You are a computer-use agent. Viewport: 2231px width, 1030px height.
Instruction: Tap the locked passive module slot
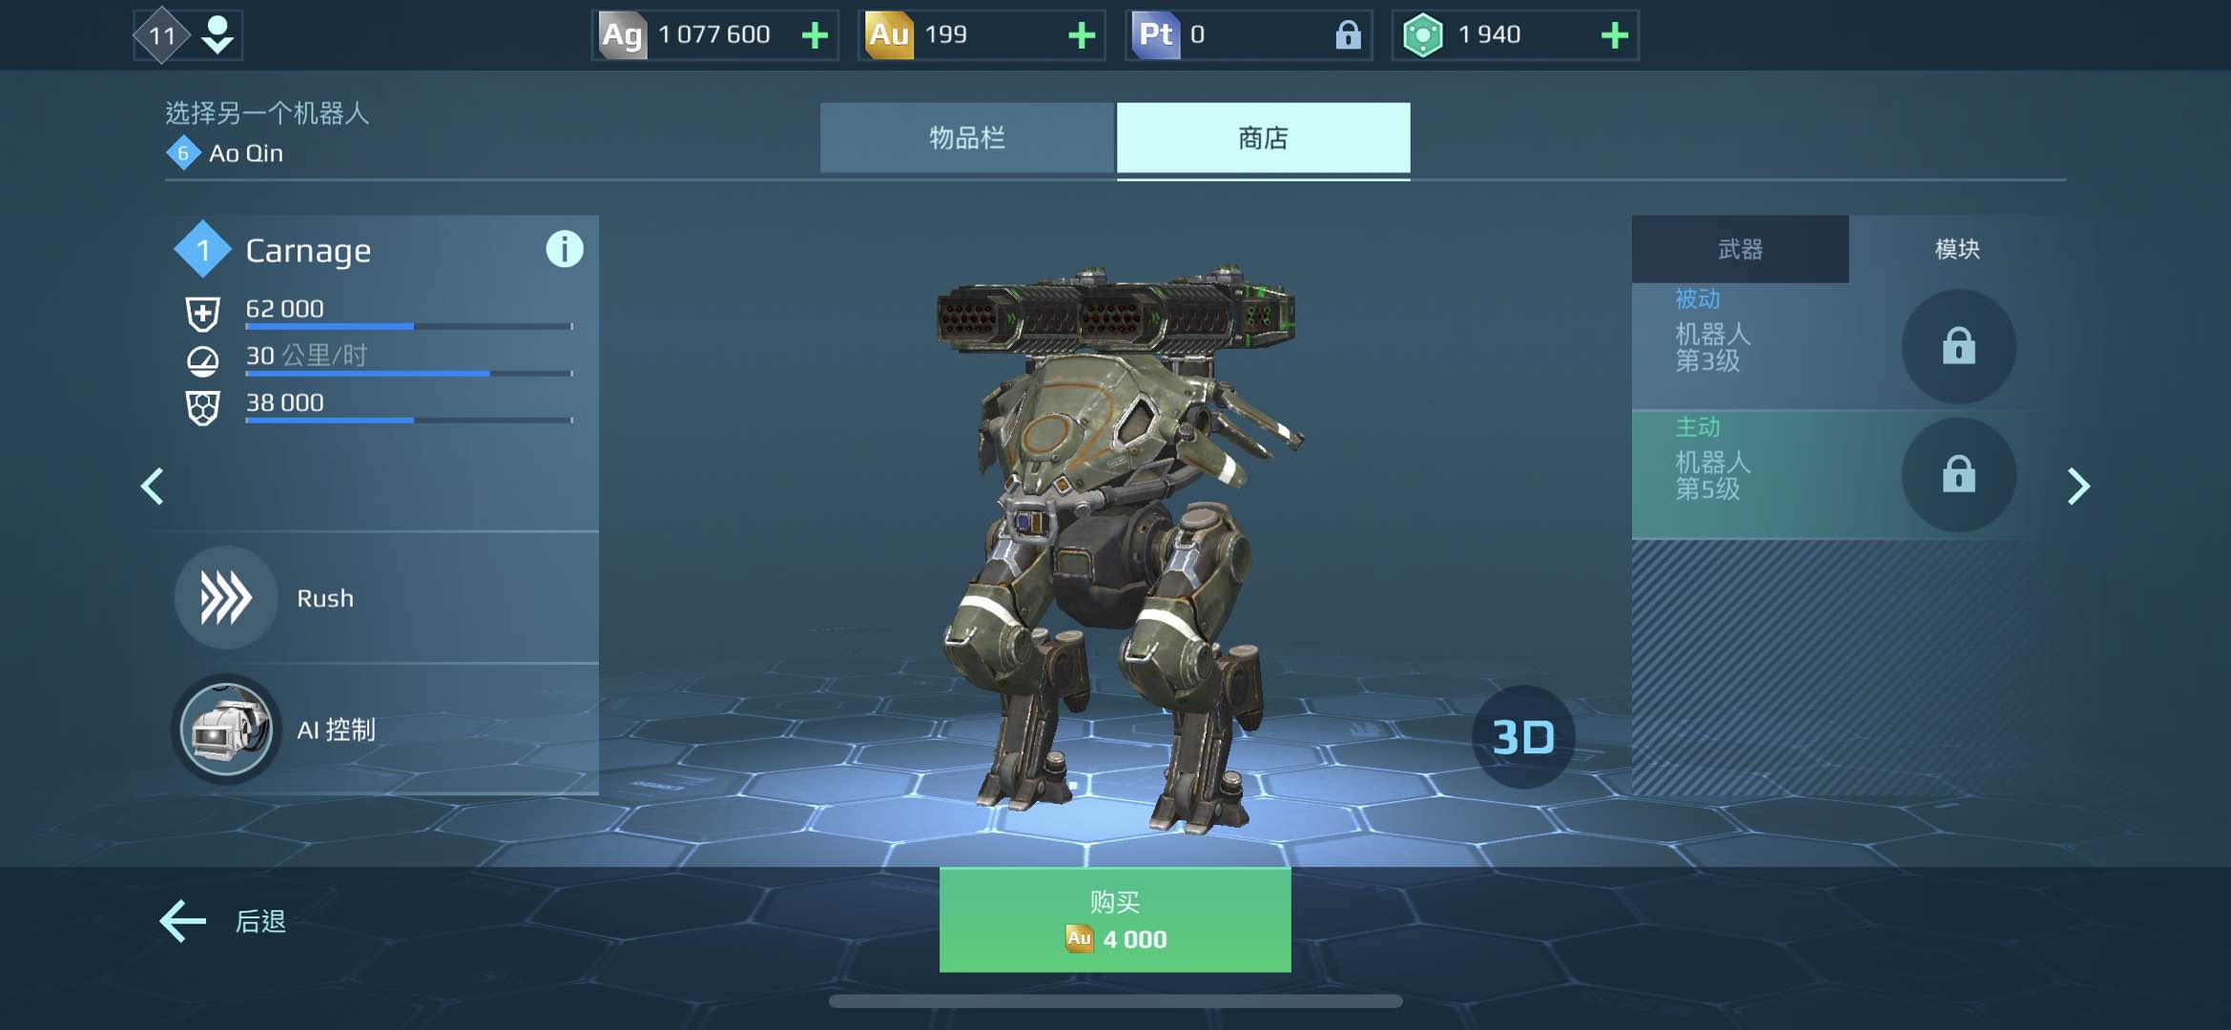1958,346
